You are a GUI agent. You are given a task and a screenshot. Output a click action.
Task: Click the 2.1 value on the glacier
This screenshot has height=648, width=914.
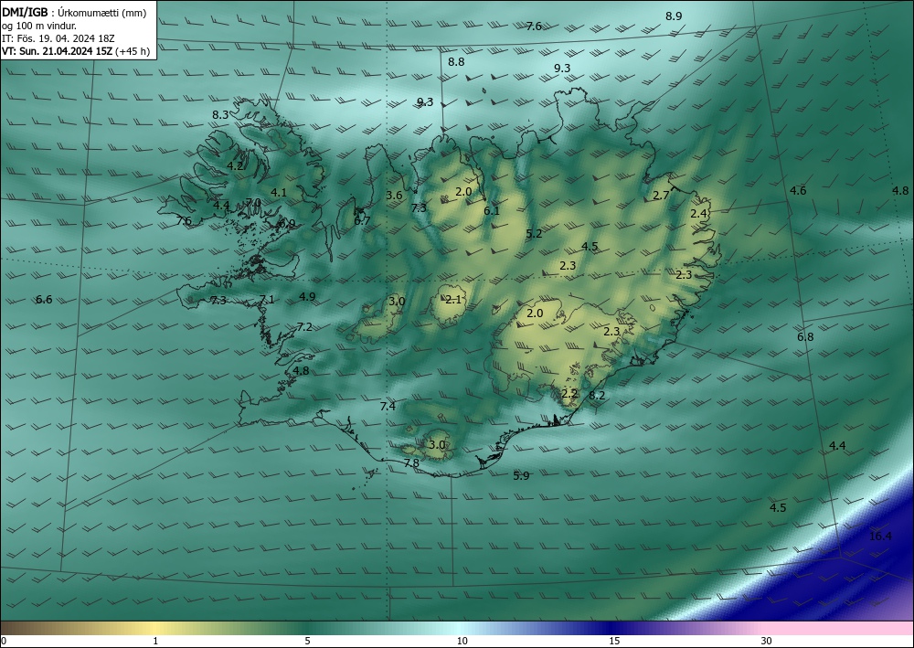pyautogui.click(x=453, y=300)
